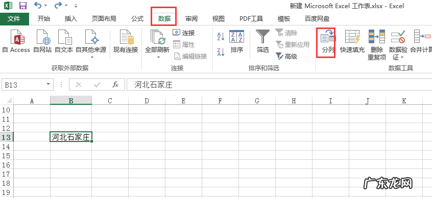Click the Excel application icon
The image size is (432, 198).
[x=8, y=5]
